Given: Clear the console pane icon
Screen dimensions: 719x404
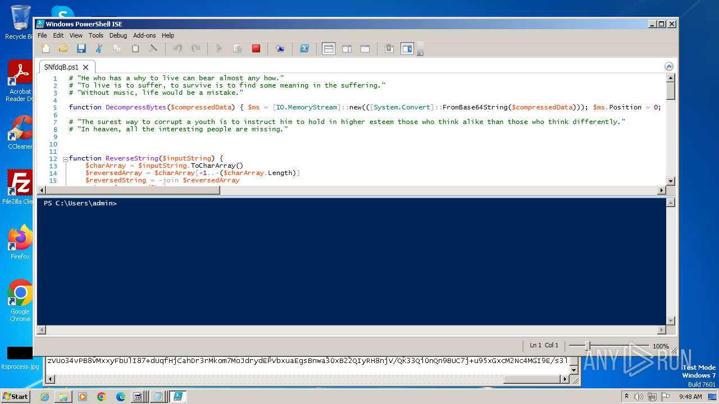Looking at the screenshot, I should tap(153, 49).
